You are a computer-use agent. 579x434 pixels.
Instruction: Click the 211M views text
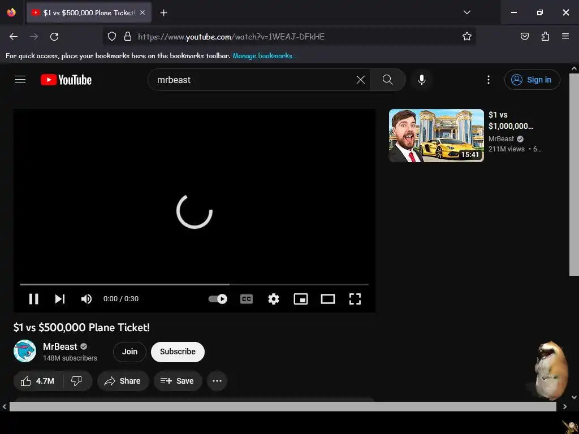(506, 149)
